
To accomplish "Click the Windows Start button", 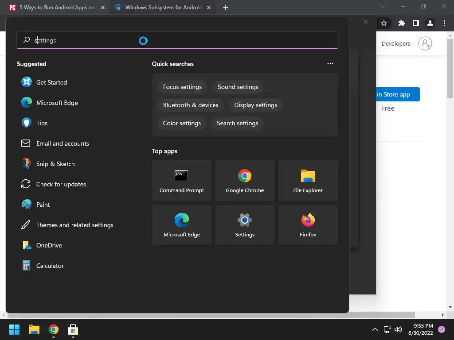I will point(14,329).
